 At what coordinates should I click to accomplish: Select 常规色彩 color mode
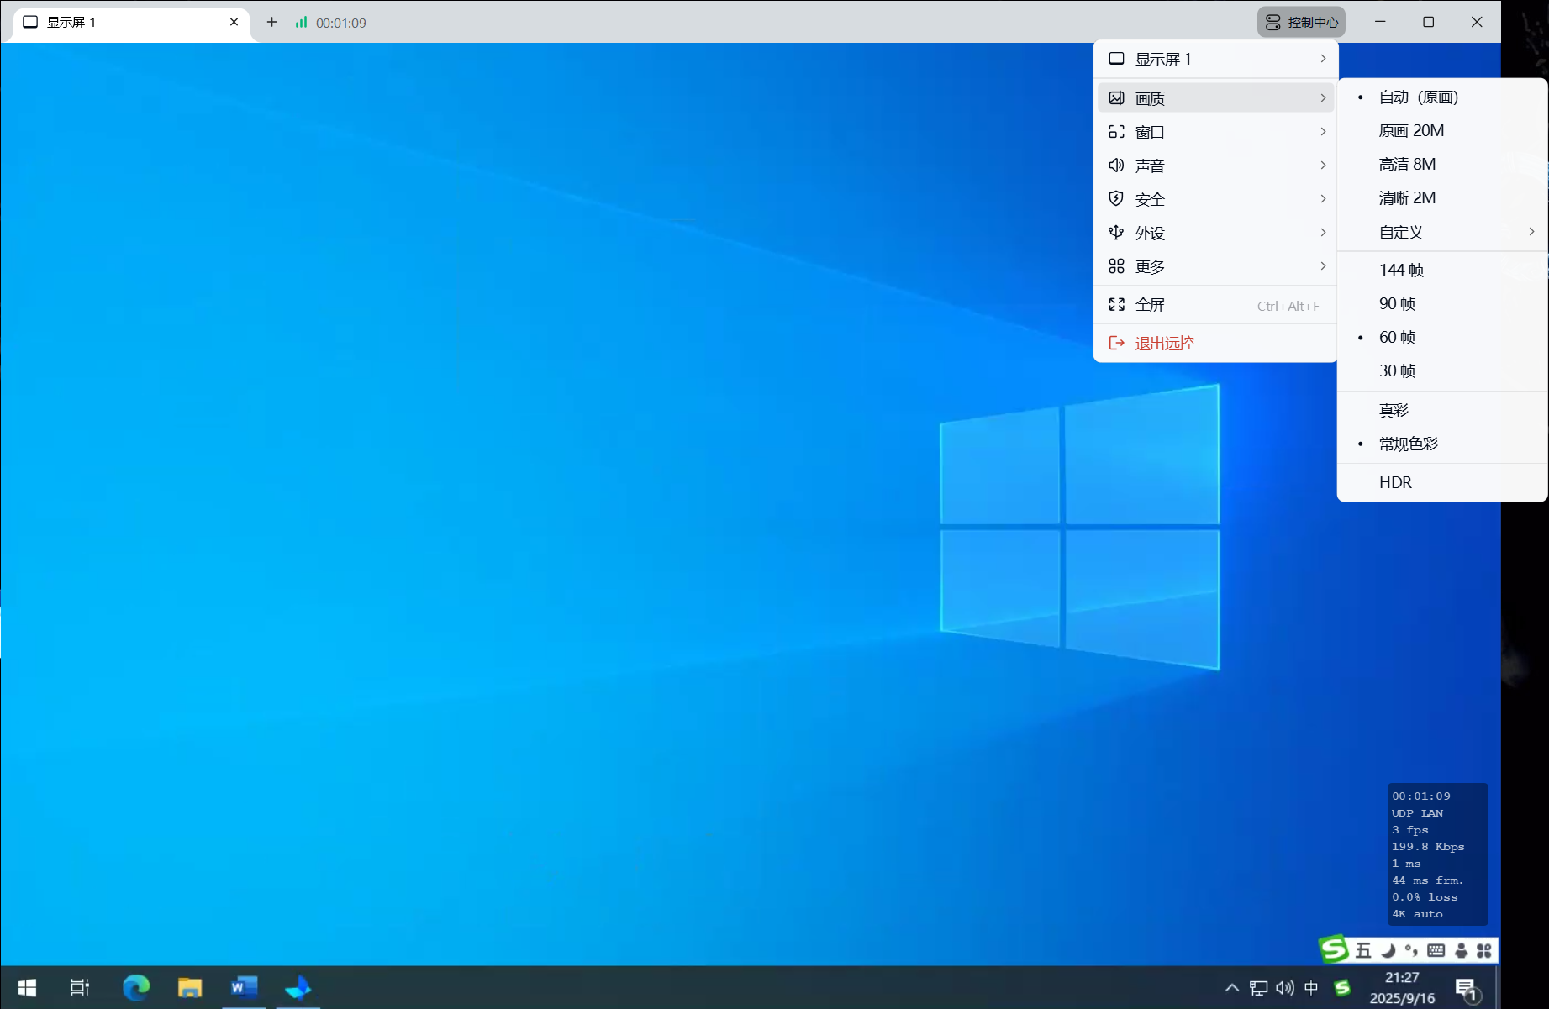[1442, 444]
